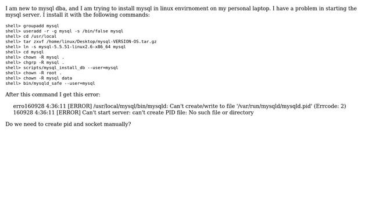Image resolution: width=372 pixels, height=209 pixels.
Task: Click the 'cd mysql' command line
Action: tap(24, 52)
